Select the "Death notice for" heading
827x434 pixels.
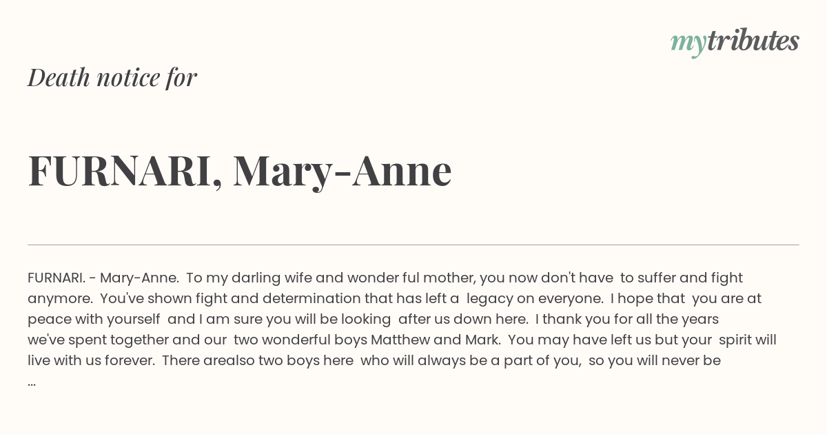112,78
